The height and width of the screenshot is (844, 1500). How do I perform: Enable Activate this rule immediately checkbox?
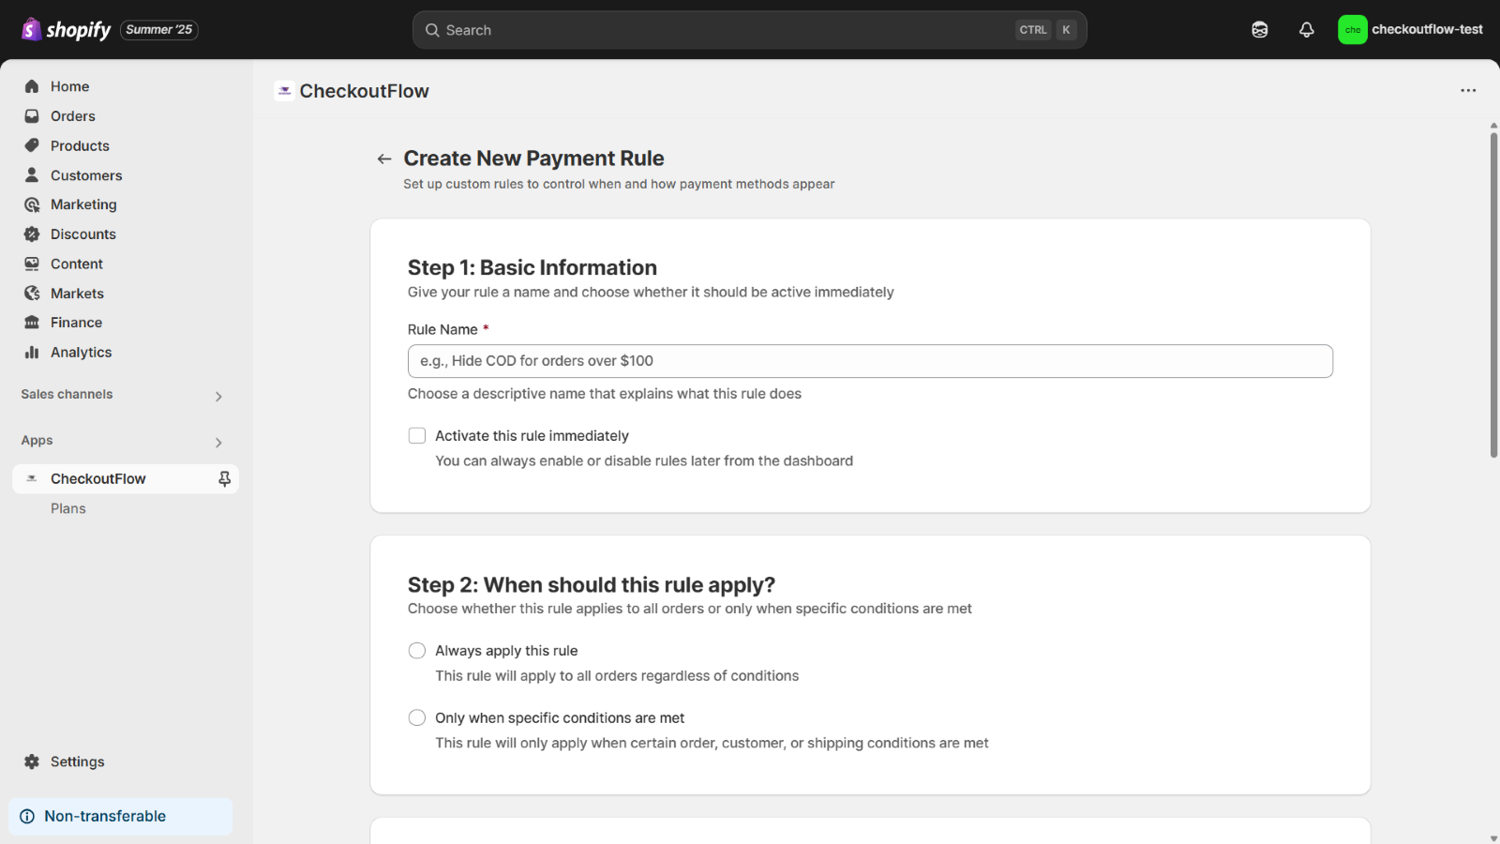(x=417, y=436)
